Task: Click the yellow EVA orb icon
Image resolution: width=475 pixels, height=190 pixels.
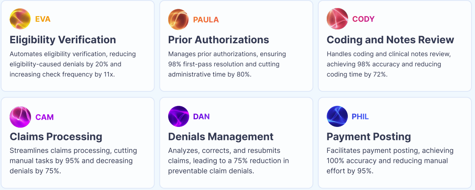Action: pyautogui.click(x=20, y=19)
